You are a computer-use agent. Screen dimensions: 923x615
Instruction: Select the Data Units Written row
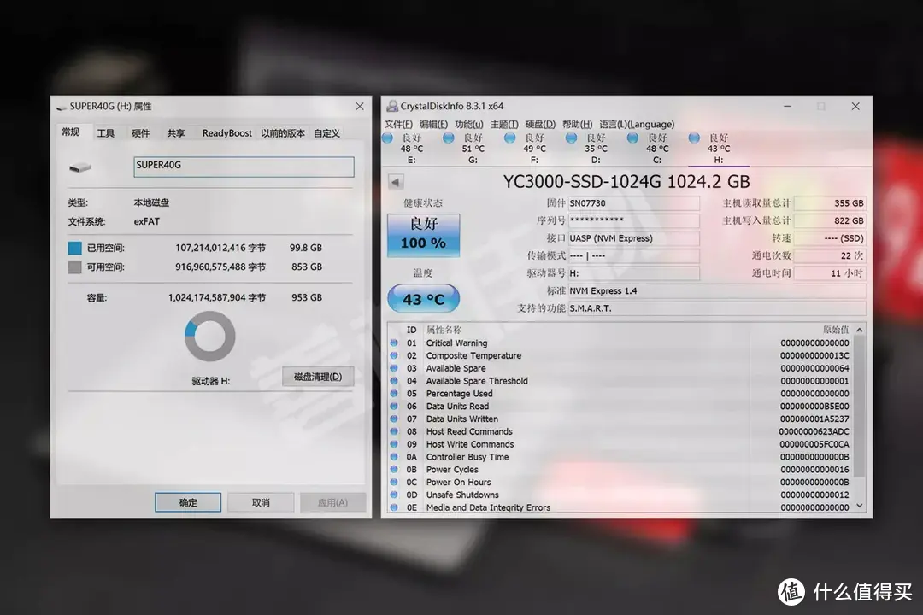[620, 419]
